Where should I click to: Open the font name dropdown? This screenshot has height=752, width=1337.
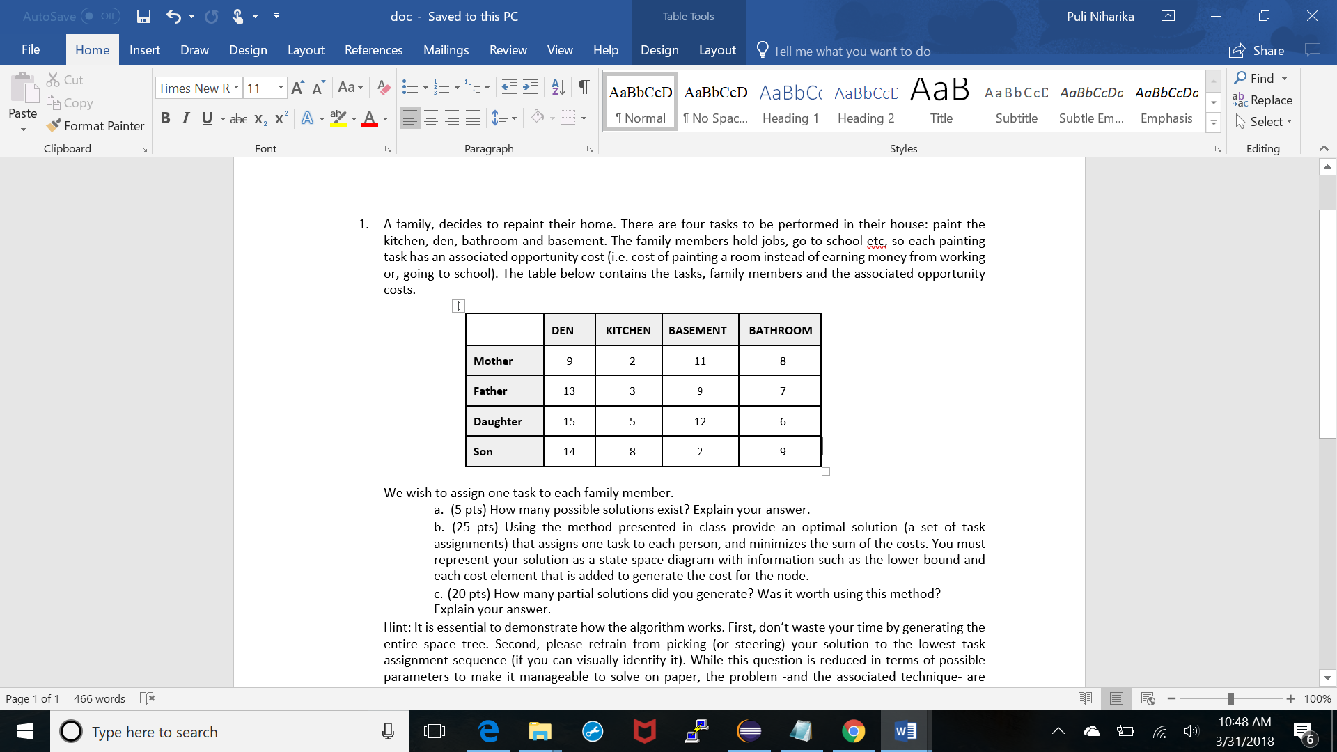(236, 88)
